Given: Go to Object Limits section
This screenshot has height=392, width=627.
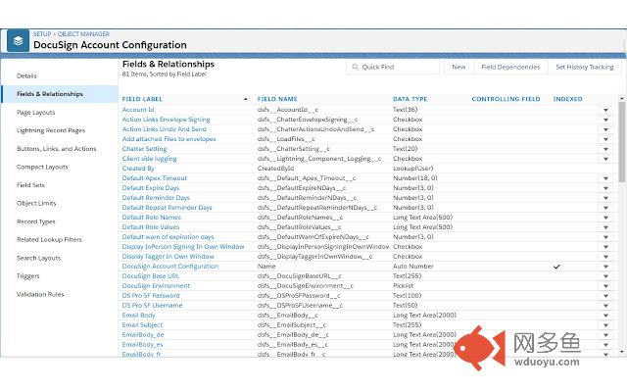Looking at the screenshot, I should coord(36,203).
